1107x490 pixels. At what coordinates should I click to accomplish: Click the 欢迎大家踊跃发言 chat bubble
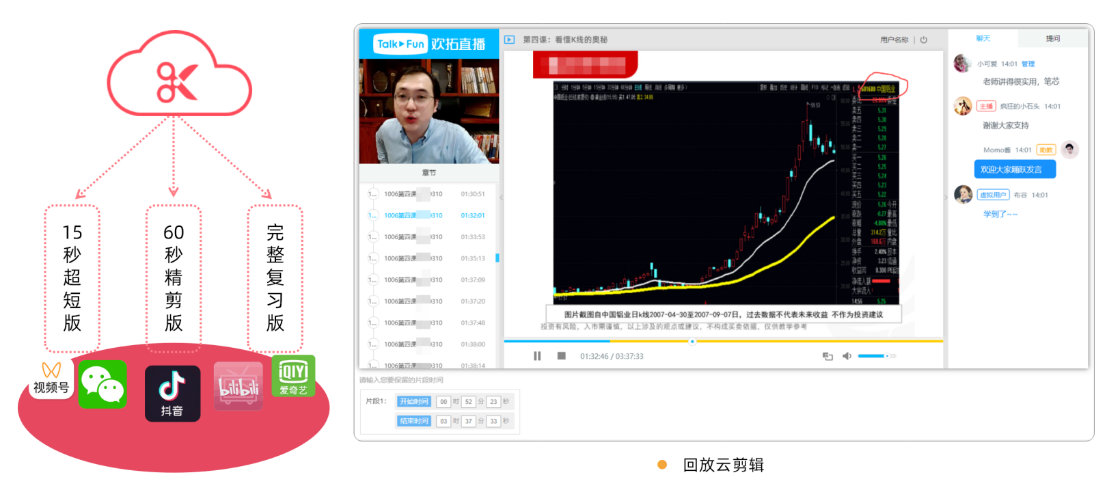click(1015, 169)
